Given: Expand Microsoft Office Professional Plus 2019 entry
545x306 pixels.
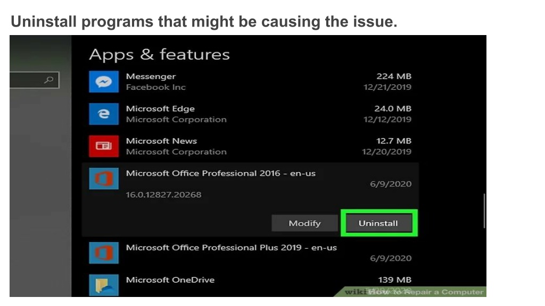Looking at the screenshot, I should tap(250, 253).
